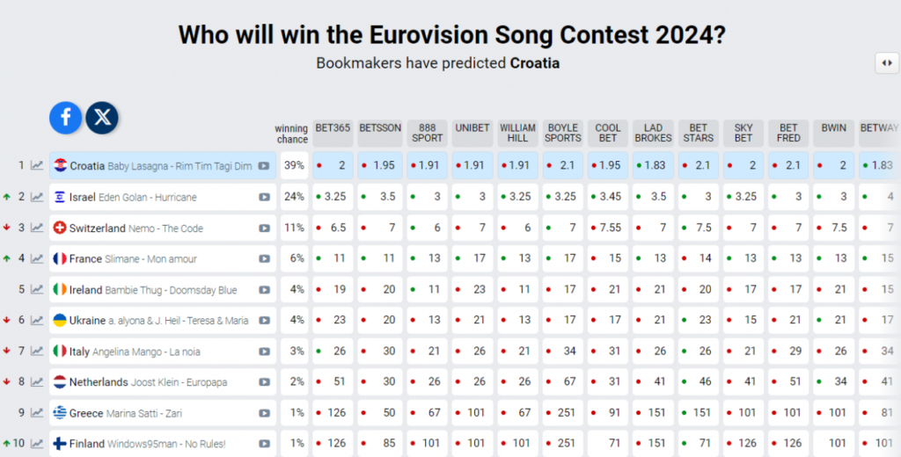
Task: Click the winning chance column header
Action: [291, 134]
